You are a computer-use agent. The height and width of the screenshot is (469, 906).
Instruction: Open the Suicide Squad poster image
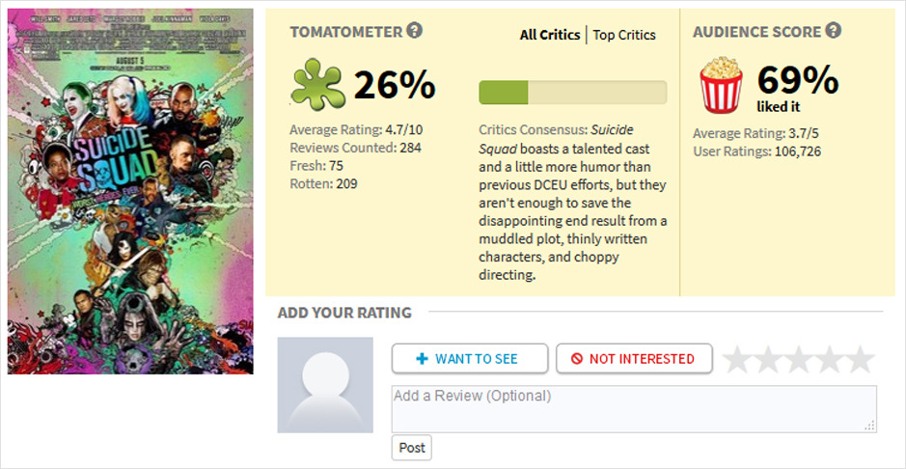click(x=130, y=191)
